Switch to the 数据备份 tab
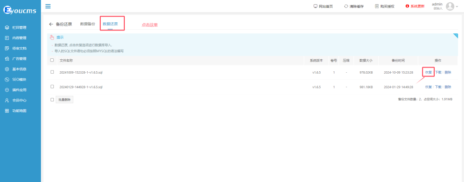 click(88, 24)
